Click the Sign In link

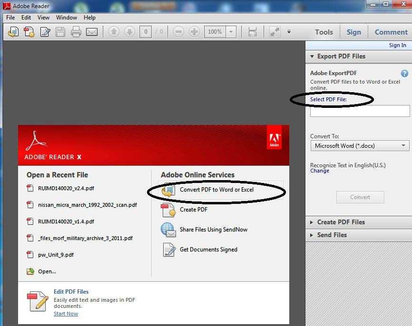397,45
